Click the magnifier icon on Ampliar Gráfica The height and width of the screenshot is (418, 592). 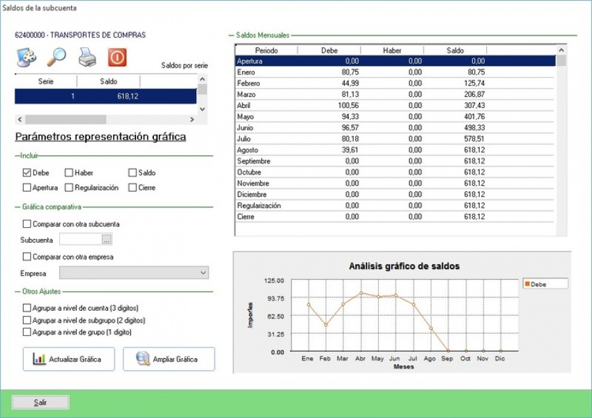[143, 359]
